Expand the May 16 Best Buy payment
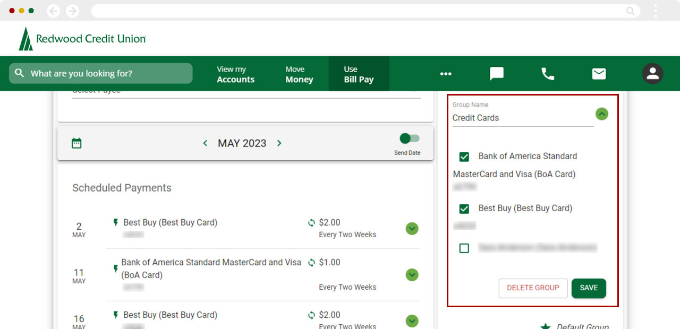 [x=412, y=321]
